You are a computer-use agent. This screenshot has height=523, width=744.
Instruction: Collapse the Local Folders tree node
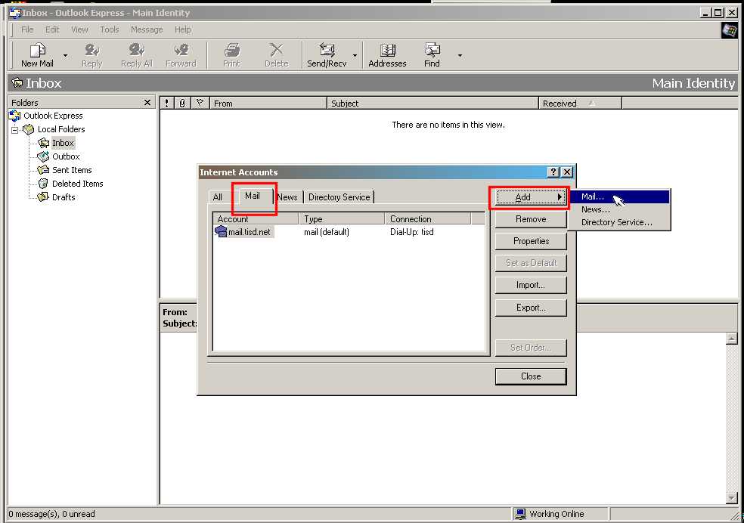14,129
